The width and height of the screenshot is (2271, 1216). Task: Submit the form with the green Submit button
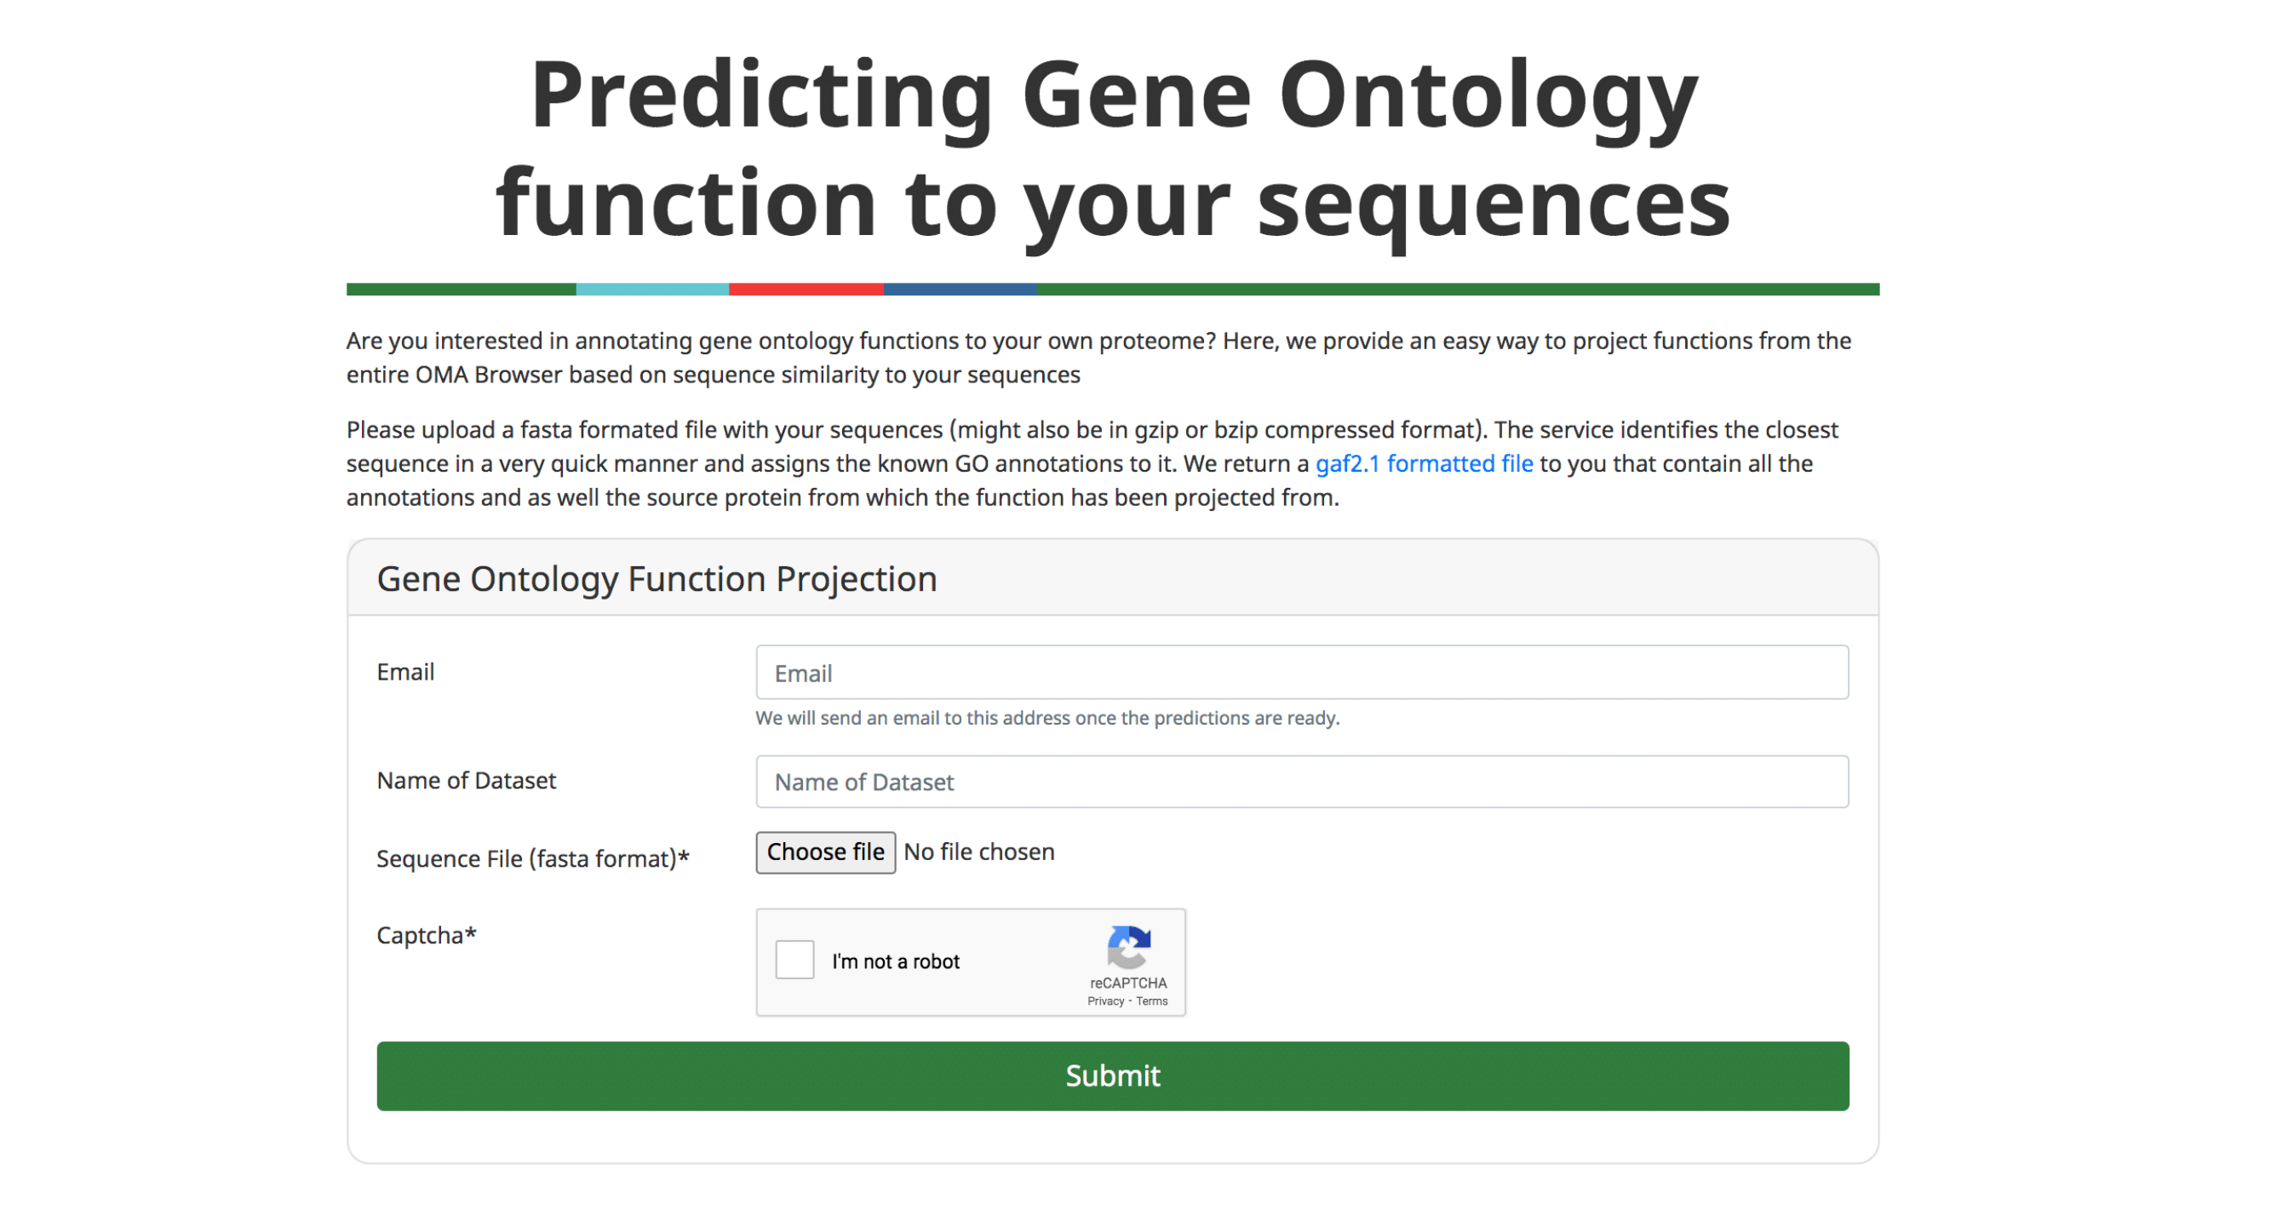coord(1112,1075)
